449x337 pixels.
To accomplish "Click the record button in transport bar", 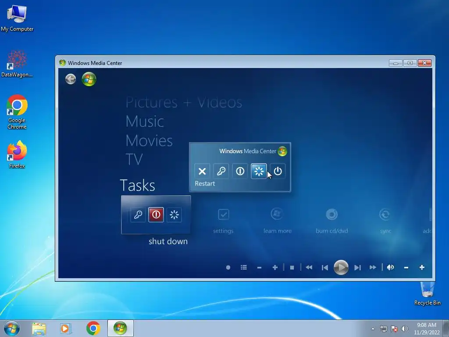I will point(228,267).
